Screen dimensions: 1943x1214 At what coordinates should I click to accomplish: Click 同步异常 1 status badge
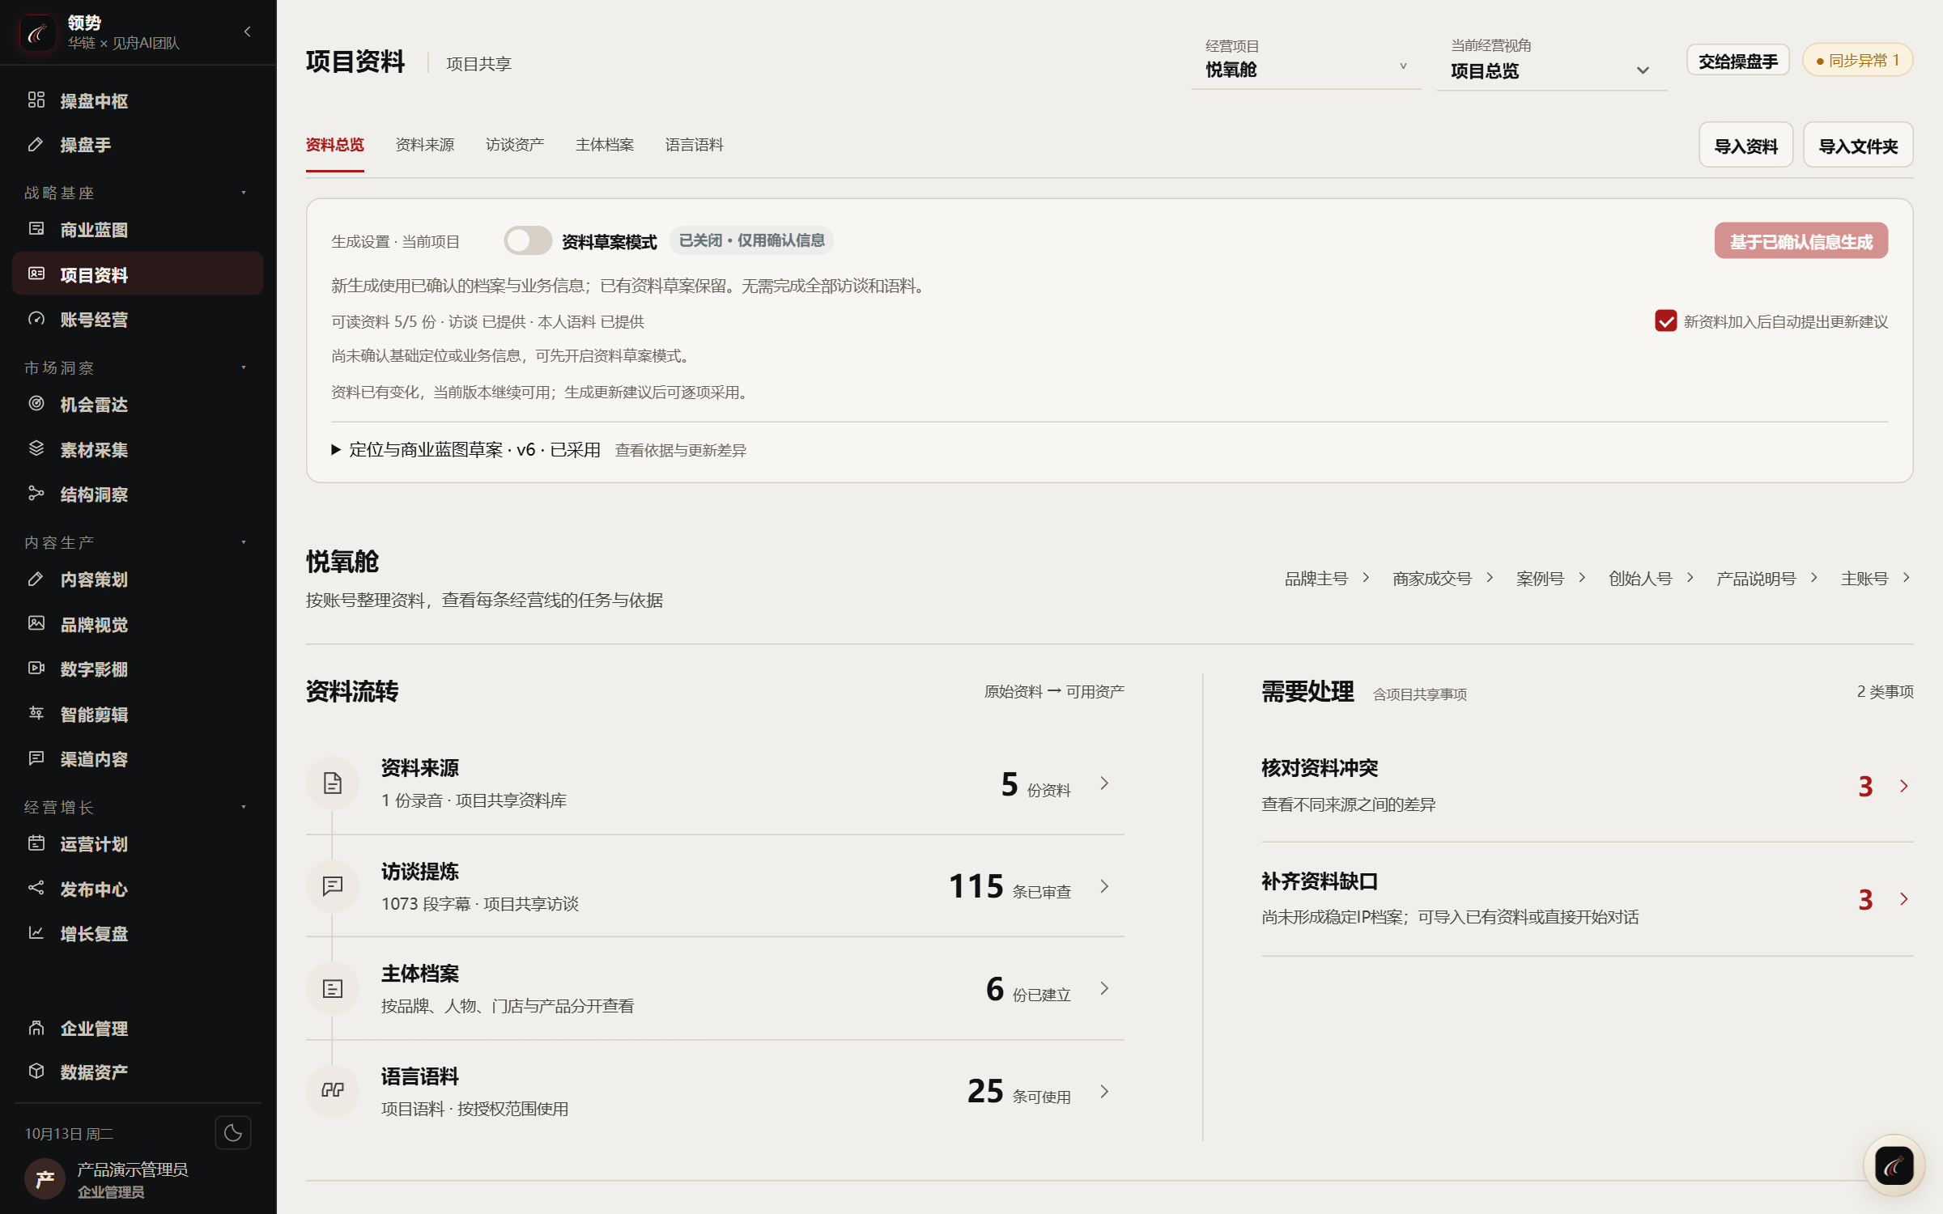coord(1857,61)
